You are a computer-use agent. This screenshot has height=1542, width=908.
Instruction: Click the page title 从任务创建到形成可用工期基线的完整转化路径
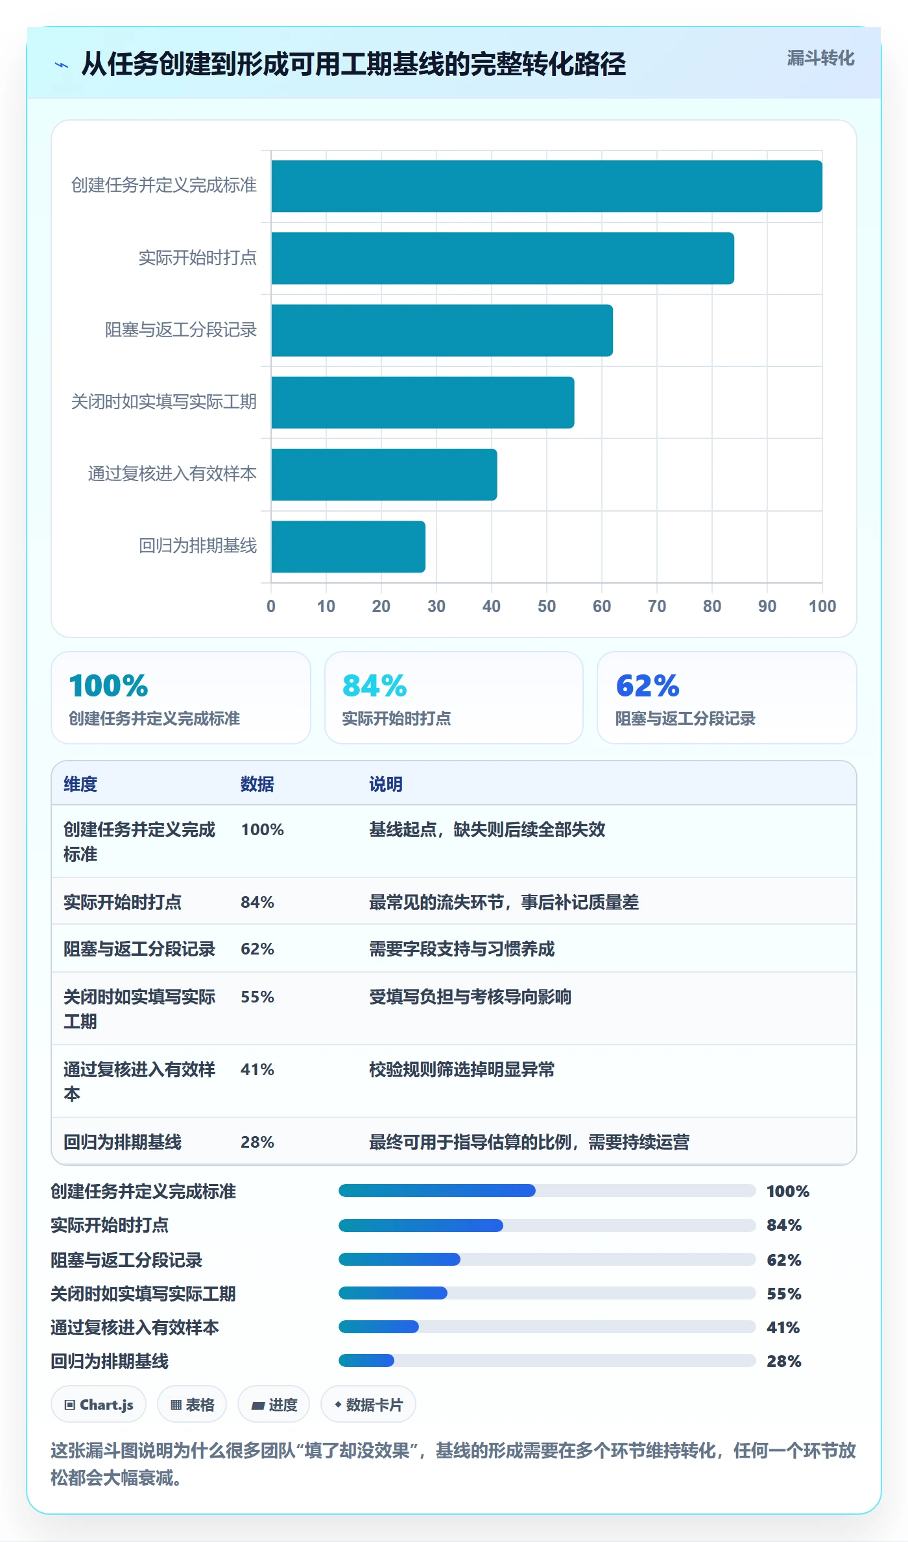point(353,64)
